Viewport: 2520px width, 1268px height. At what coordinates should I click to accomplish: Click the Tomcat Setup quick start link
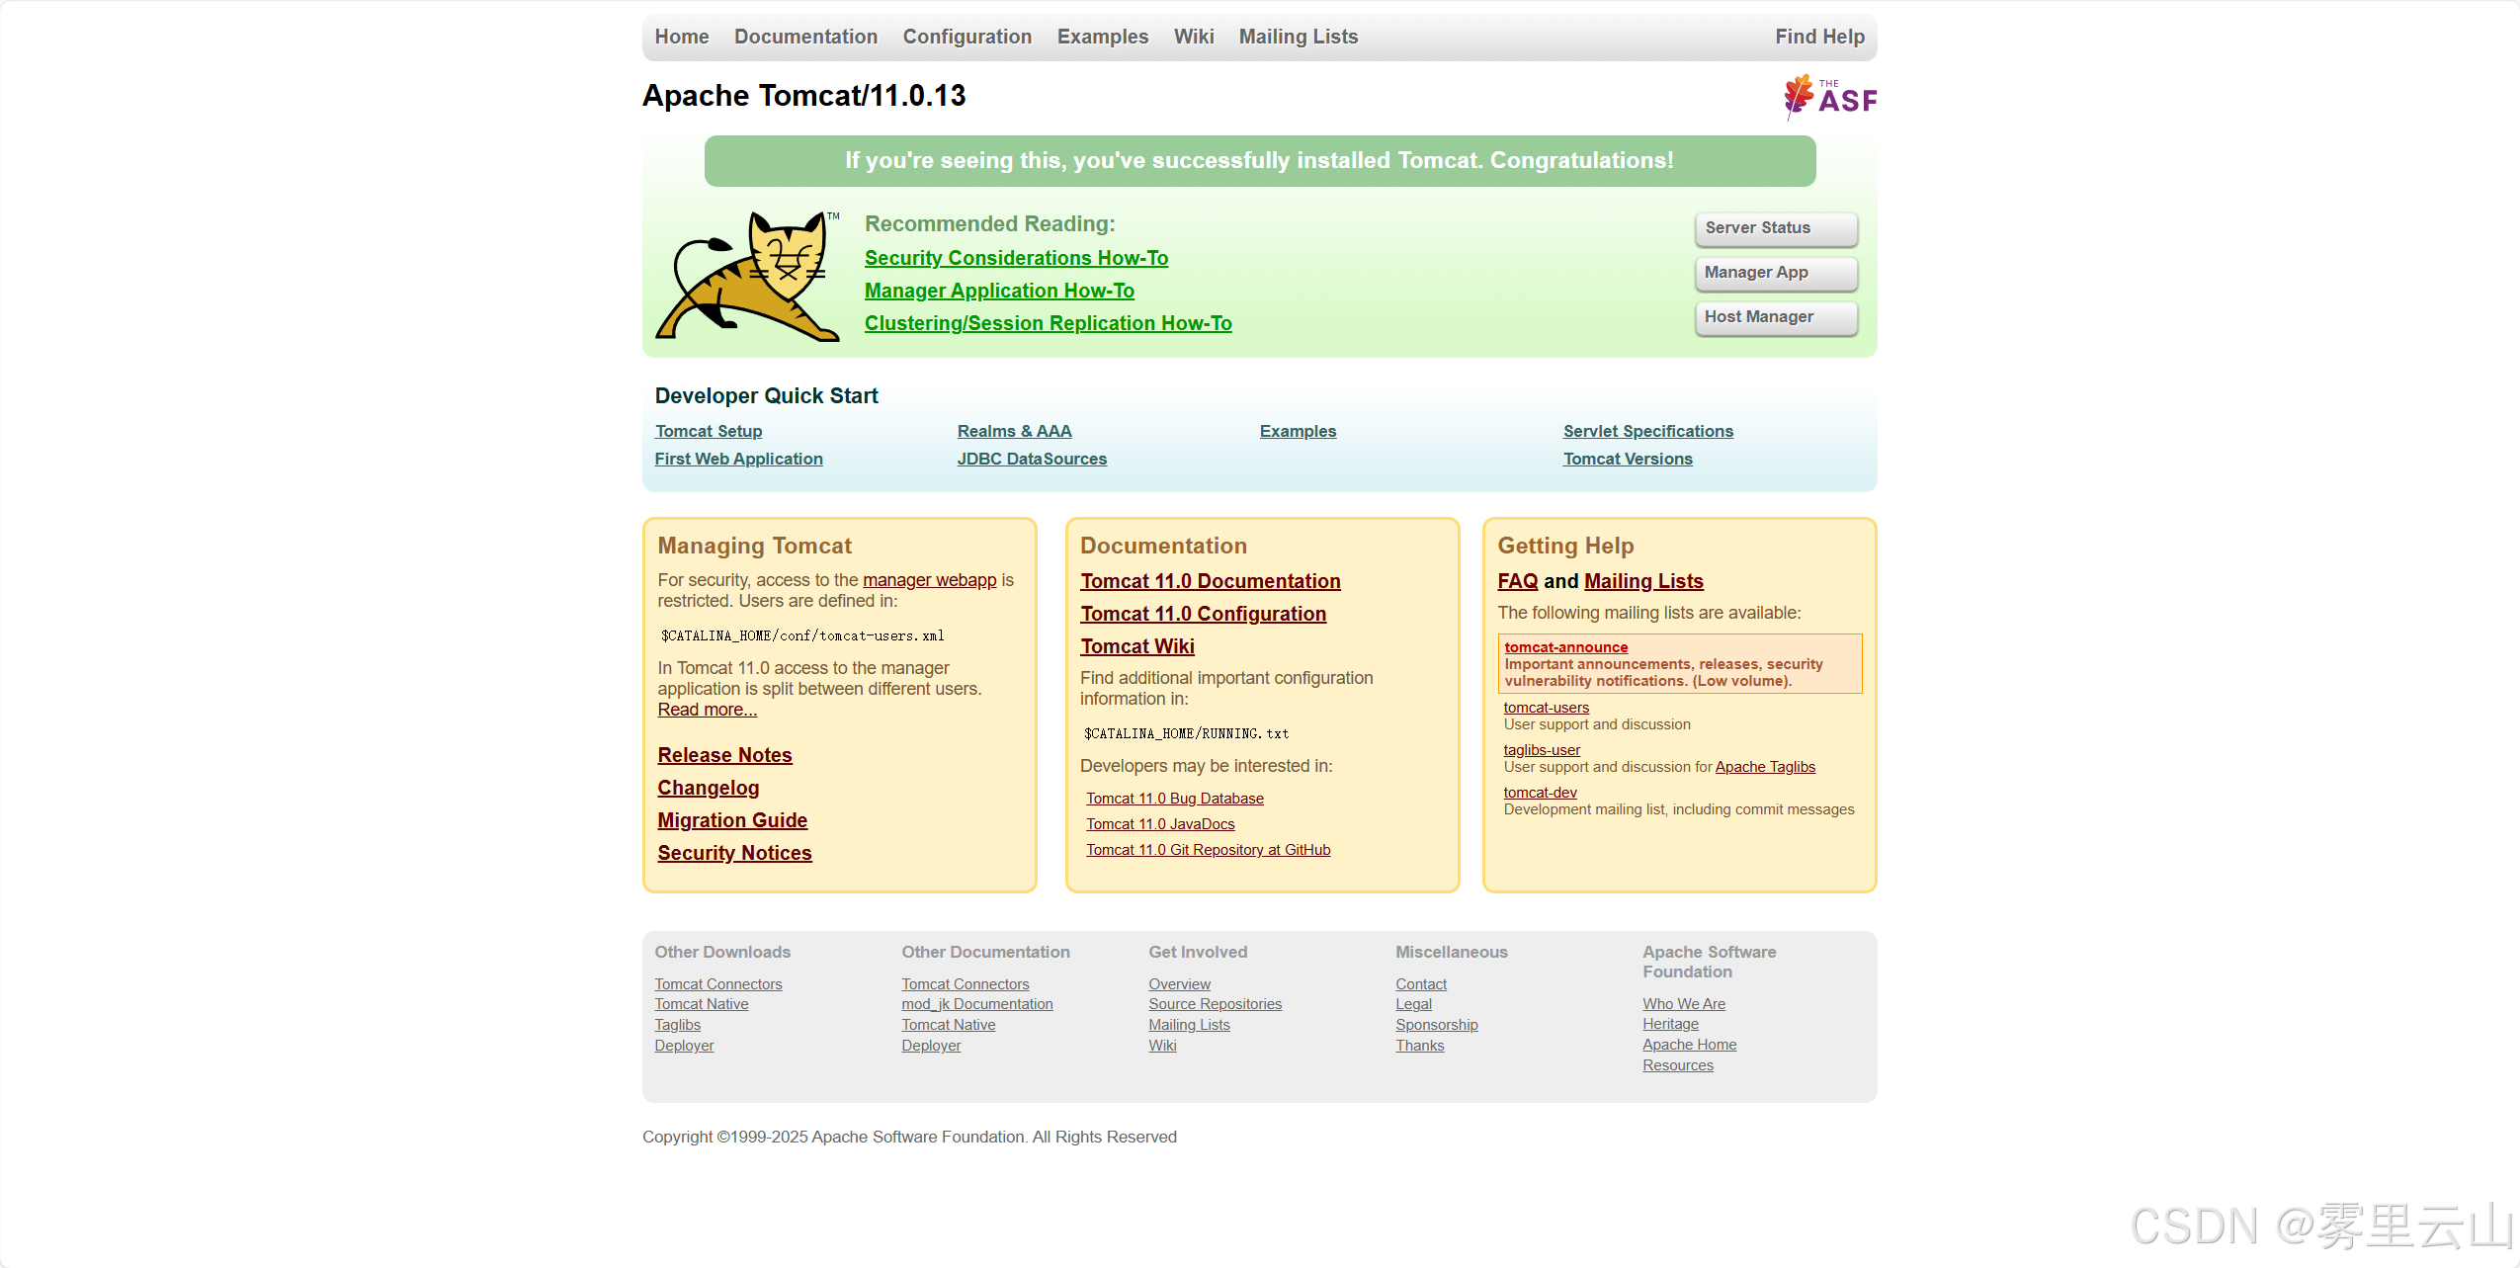click(708, 431)
